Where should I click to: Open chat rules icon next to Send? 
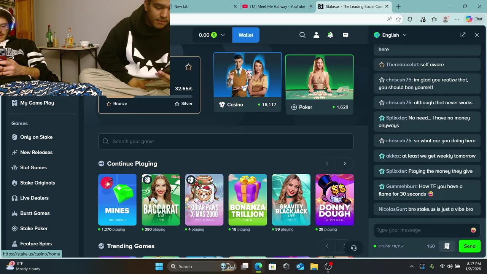[x=447, y=246]
